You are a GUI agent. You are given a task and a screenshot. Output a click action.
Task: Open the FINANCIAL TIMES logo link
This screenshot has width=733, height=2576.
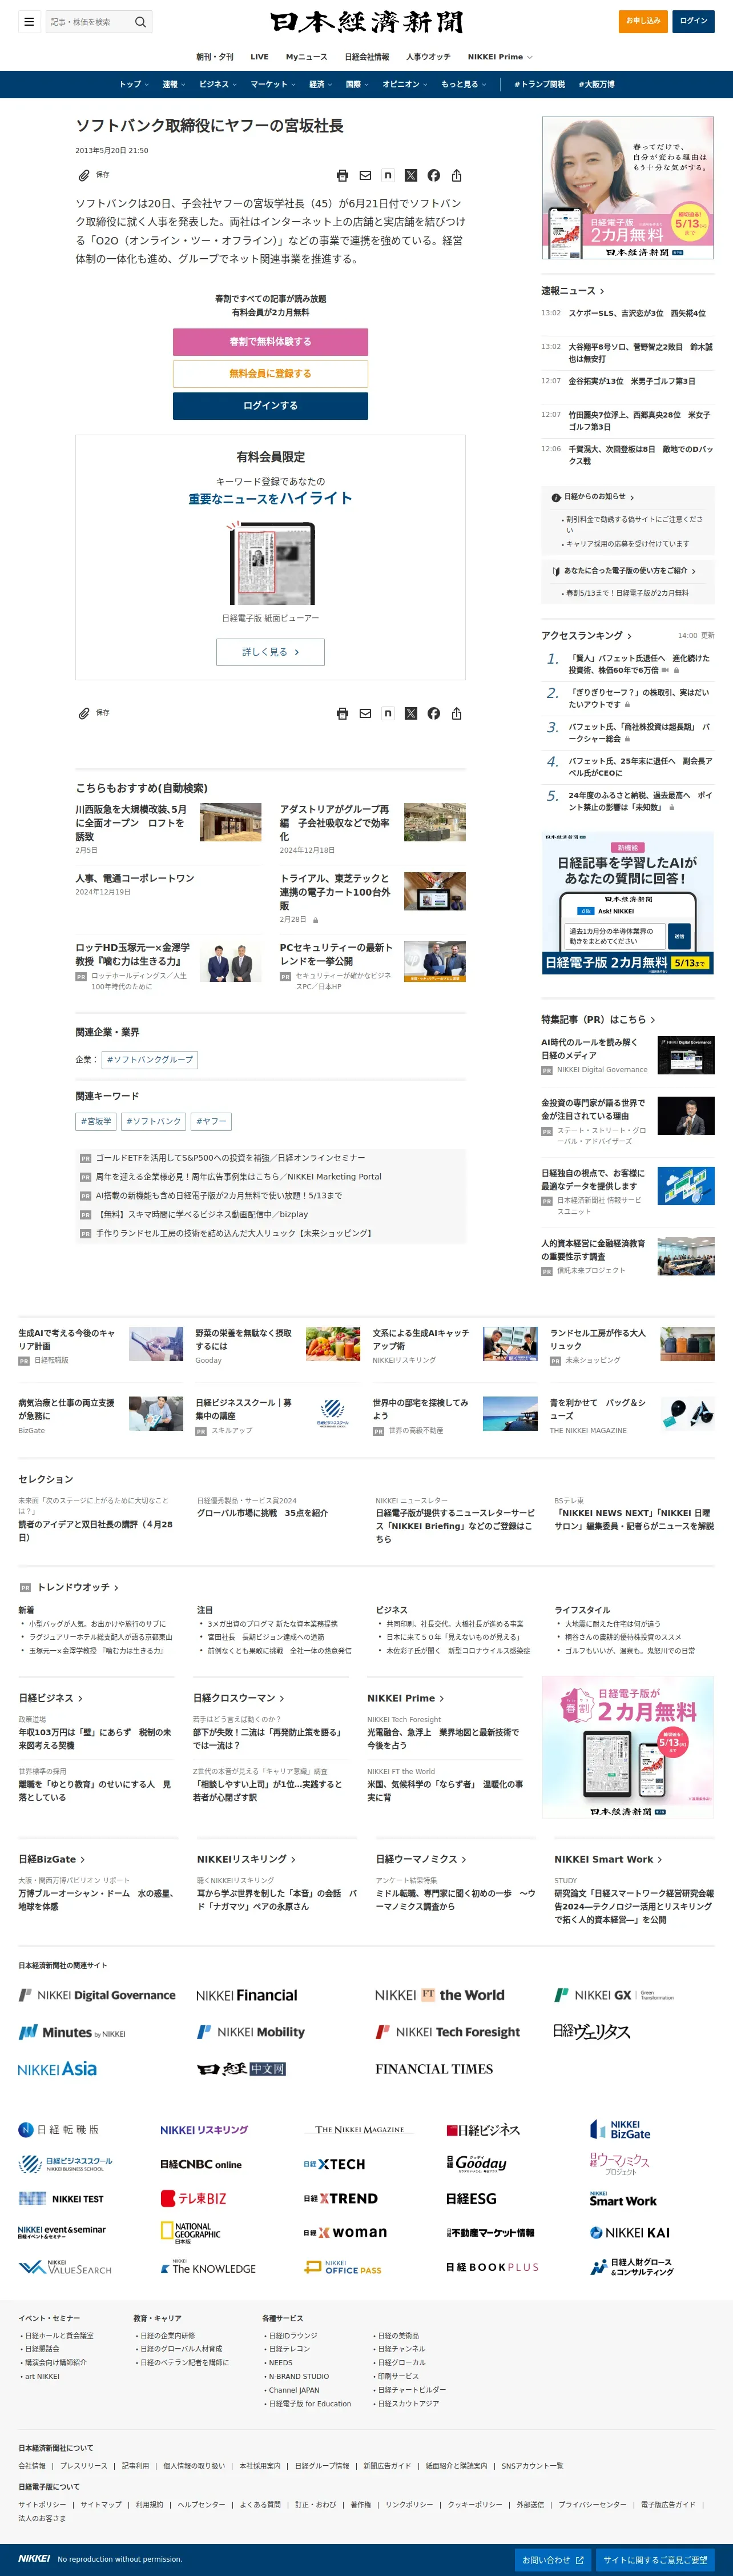click(x=434, y=2069)
